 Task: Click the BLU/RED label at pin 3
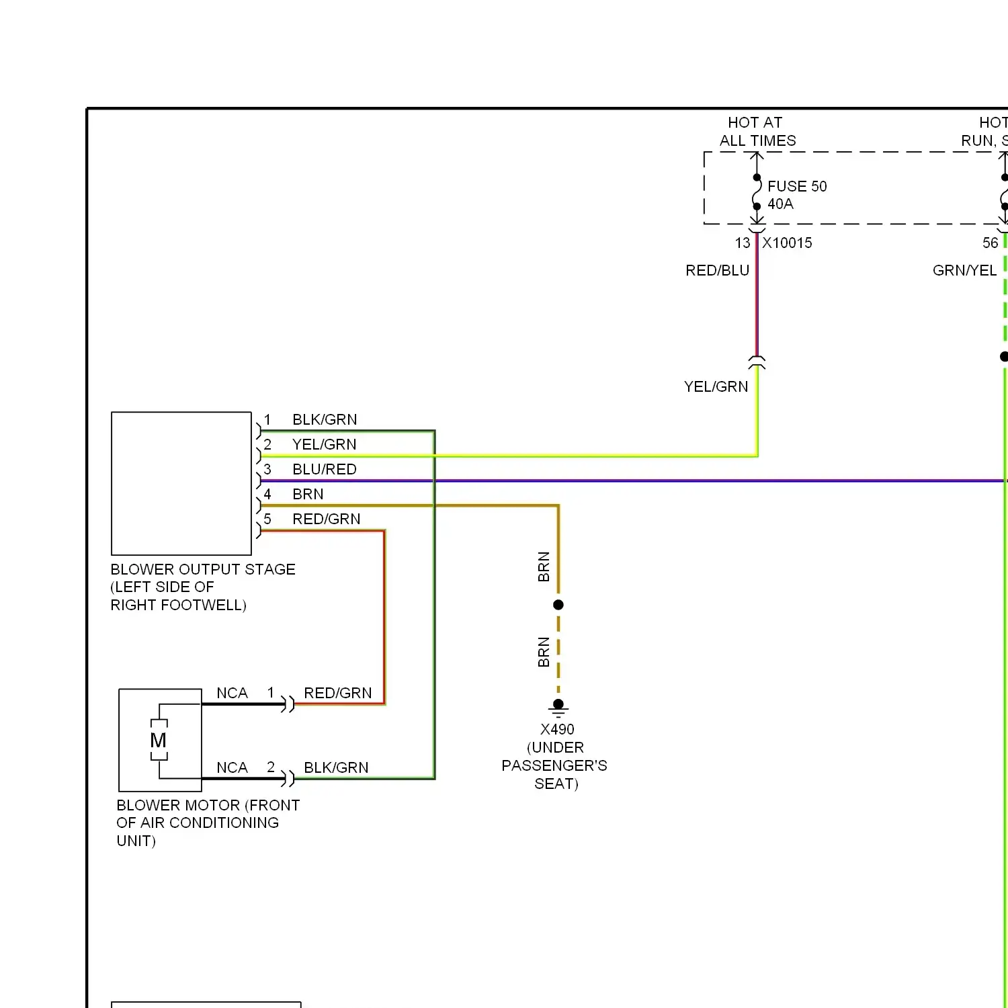(x=325, y=469)
